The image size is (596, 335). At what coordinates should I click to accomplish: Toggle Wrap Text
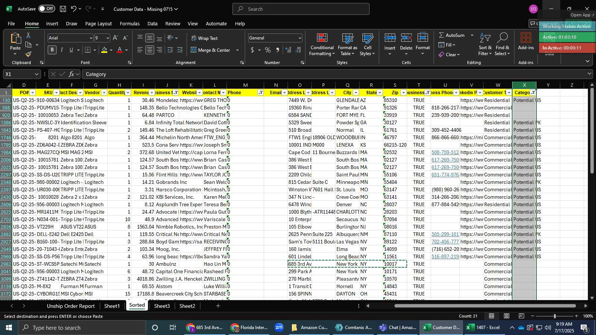(x=204, y=38)
